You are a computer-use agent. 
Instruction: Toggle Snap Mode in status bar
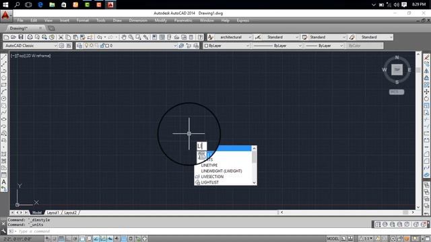54,239
